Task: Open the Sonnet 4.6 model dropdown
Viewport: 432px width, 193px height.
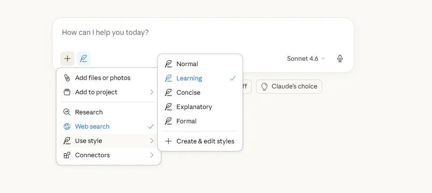Action: [x=306, y=59]
